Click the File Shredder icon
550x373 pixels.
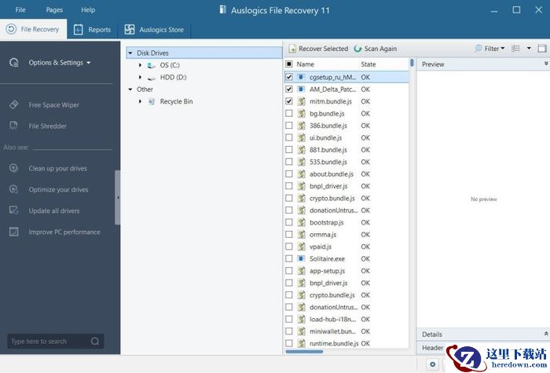pyautogui.click(x=13, y=126)
